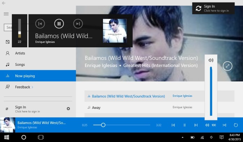
Task: Open Sign In notification at top right
Action: coord(213,8)
